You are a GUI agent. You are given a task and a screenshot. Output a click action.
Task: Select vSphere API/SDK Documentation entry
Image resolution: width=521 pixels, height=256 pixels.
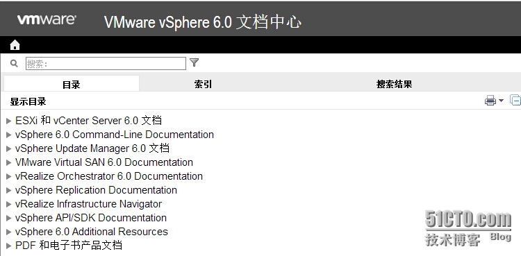click(x=91, y=218)
